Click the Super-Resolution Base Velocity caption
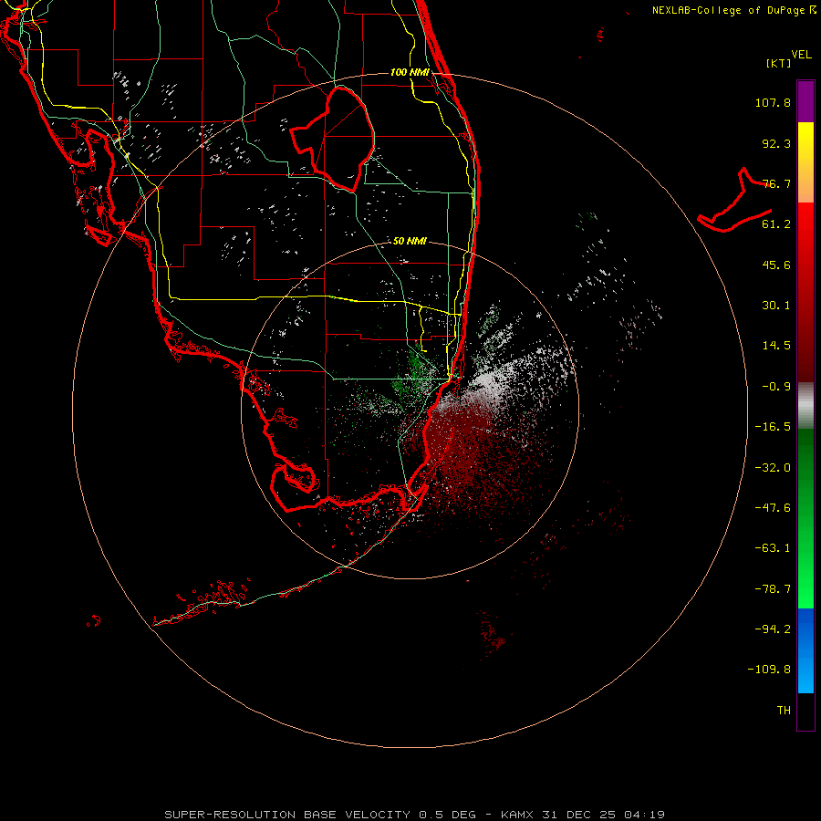This screenshot has width=821, height=821. pos(414,815)
